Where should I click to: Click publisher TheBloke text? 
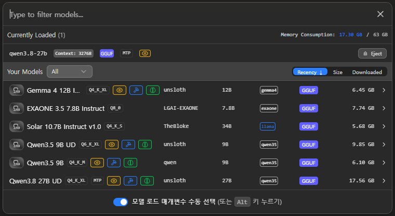pos(176,126)
